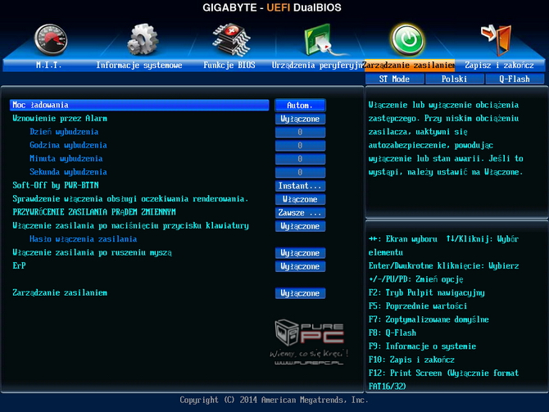Click Godzina wybudzenia value field
549x412 pixels.
pos(300,146)
